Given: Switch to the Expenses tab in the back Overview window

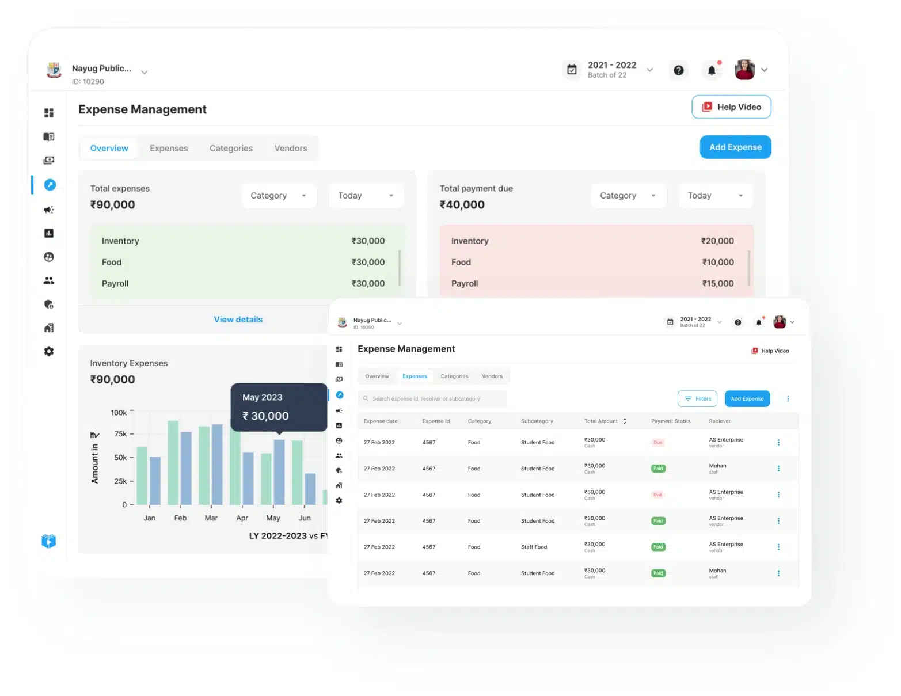Looking at the screenshot, I should 169,149.
